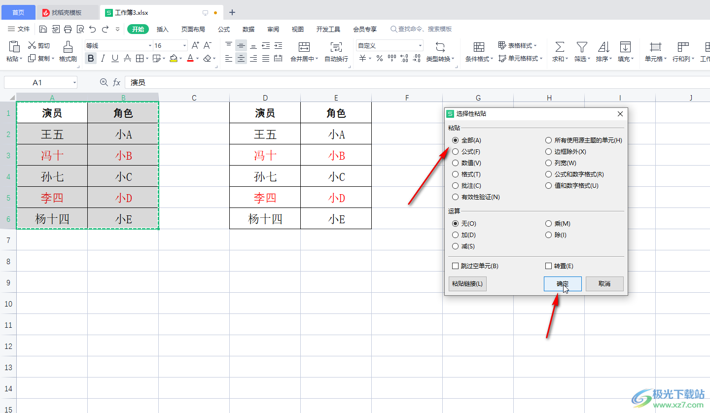The height and width of the screenshot is (413, 710).
Task: Click the 确定 button in dialog
Action: [563, 284]
